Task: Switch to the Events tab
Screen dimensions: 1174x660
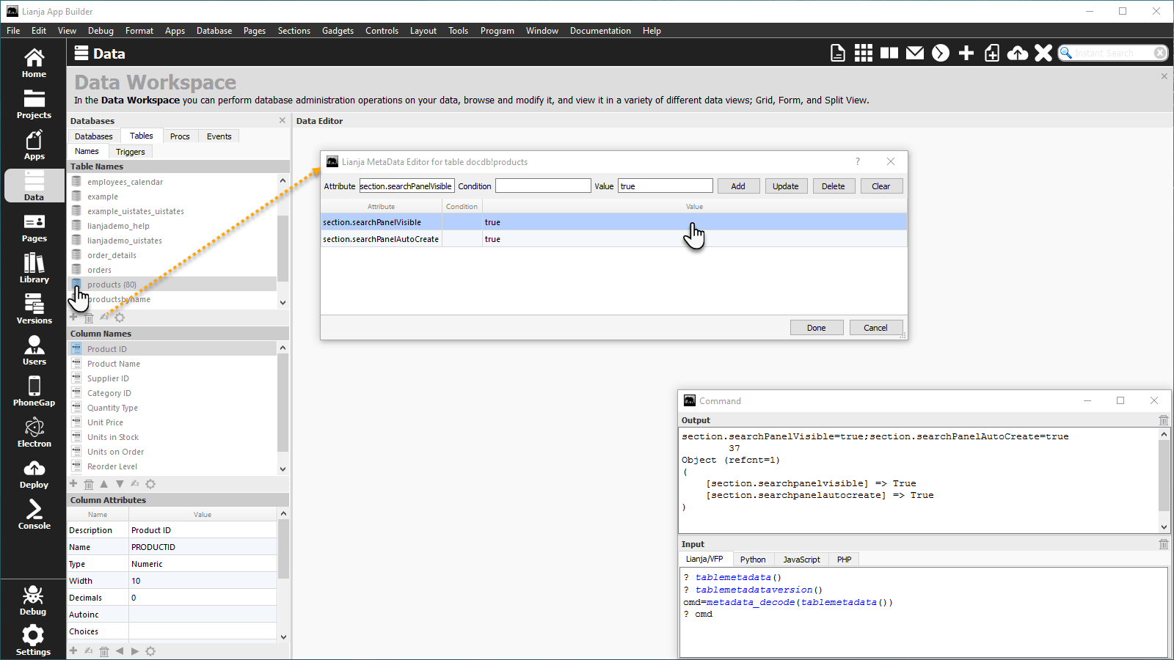Action: (x=219, y=136)
